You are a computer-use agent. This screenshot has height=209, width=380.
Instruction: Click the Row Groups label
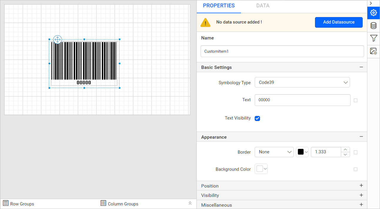(22, 204)
